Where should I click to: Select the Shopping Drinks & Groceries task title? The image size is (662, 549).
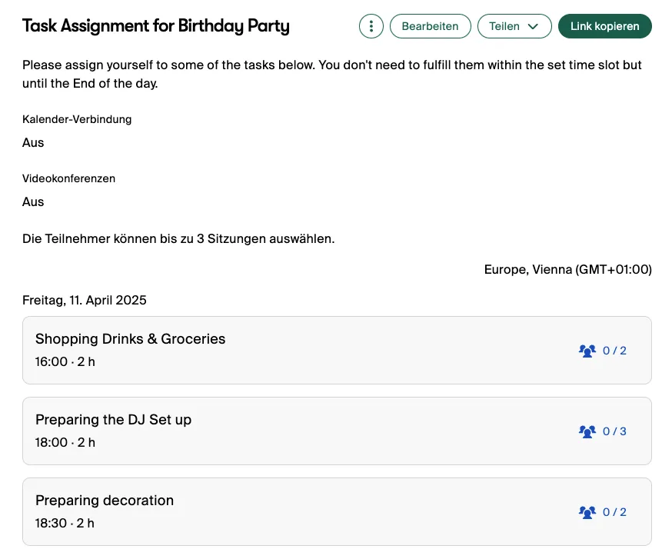(x=130, y=339)
